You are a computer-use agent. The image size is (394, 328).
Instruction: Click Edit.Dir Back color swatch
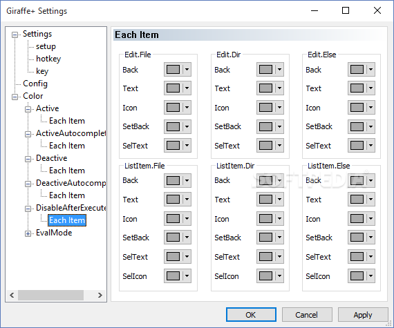(265, 69)
